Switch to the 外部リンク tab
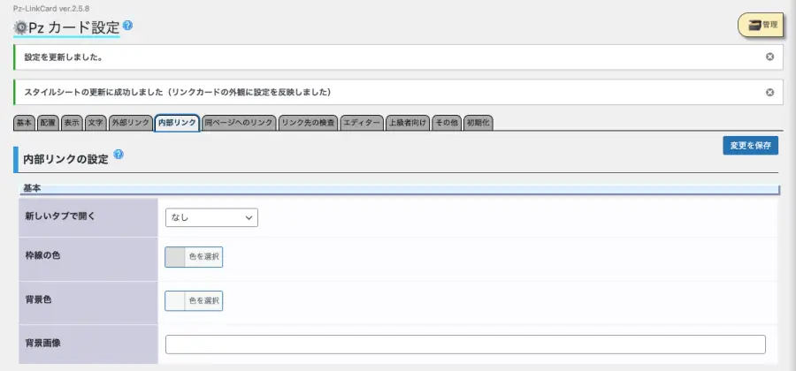This screenshot has height=371, width=796. pyautogui.click(x=131, y=123)
